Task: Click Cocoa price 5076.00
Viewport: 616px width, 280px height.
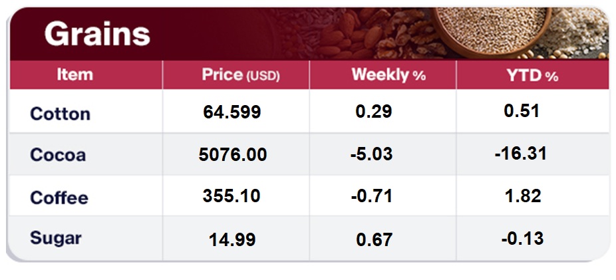Action: [233, 155]
